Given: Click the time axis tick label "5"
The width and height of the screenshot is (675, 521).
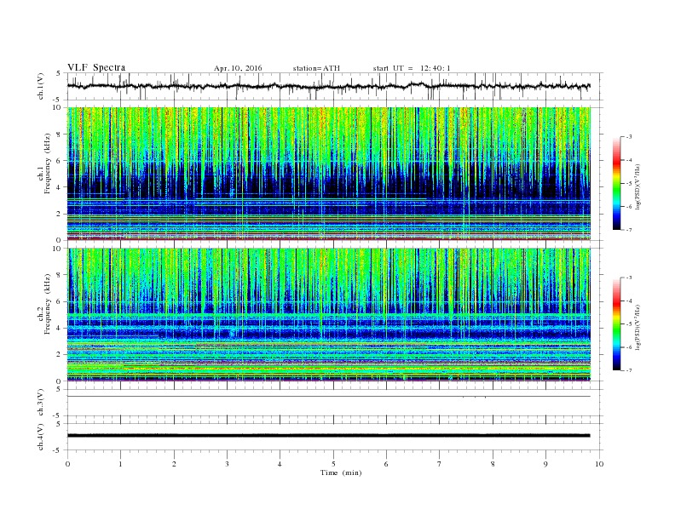Looking at the screenshot, I should 333,464.
